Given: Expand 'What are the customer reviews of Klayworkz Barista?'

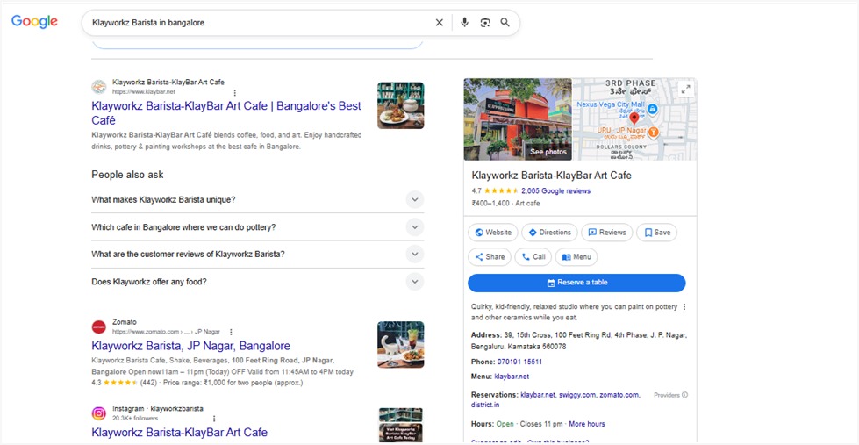Looking at the screenshot, I should click(x=257, y=255).
